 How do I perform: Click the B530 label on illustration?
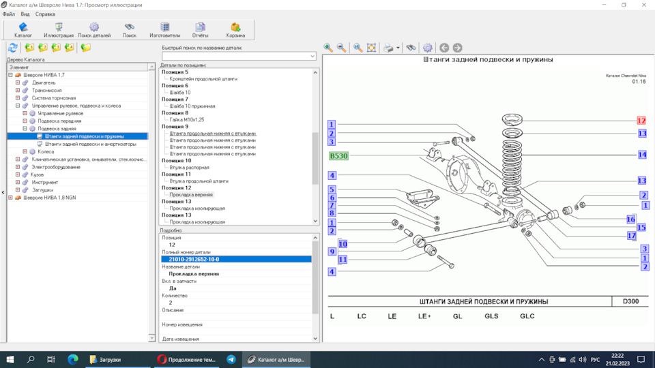tap(338, 155)
